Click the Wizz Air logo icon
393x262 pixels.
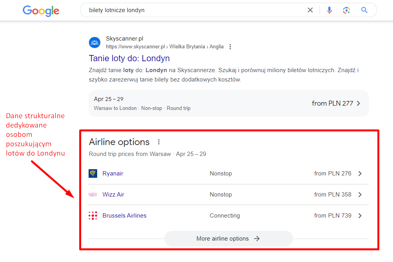[x=93, y=195]
